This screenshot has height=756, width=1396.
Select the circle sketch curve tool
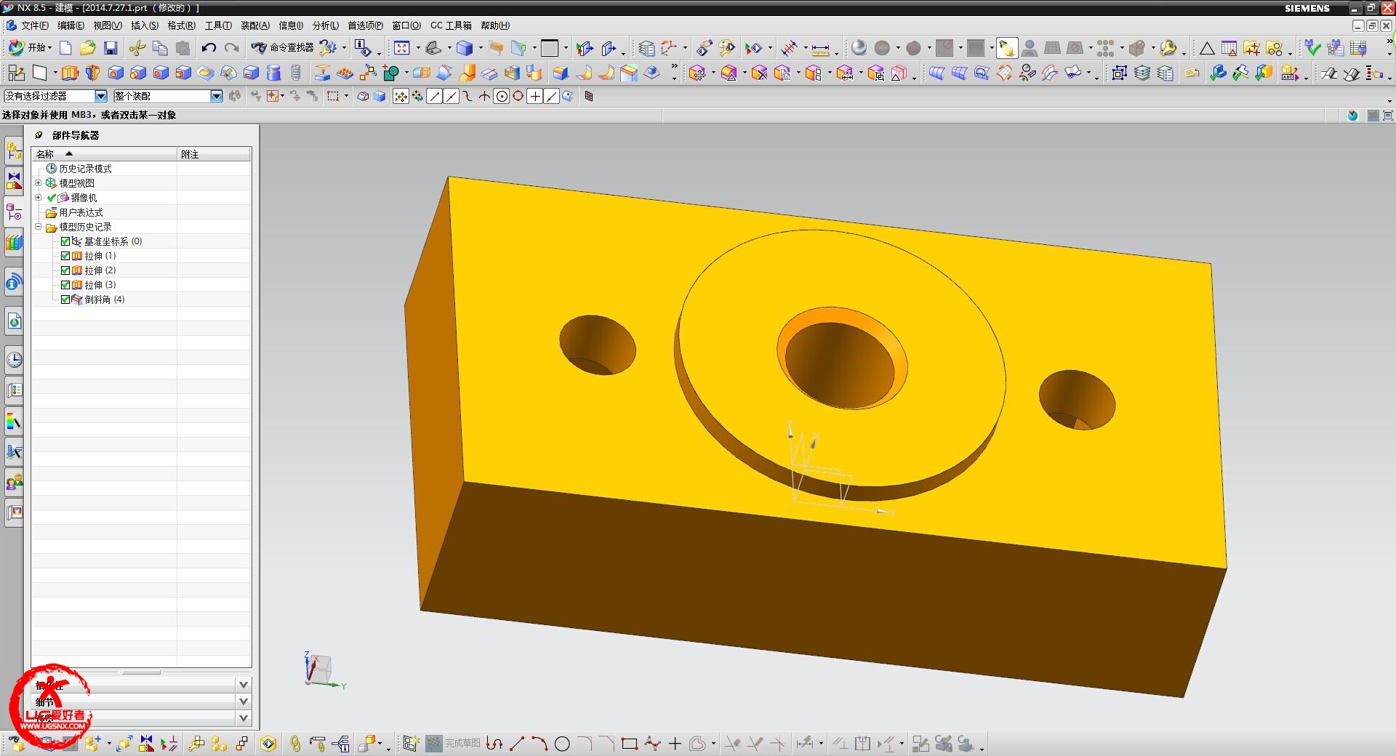point(562,744)
